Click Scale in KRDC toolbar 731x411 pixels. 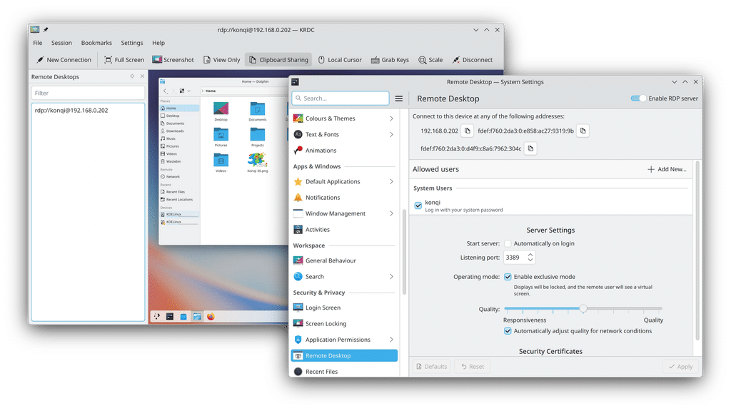(x=430, y=60)
